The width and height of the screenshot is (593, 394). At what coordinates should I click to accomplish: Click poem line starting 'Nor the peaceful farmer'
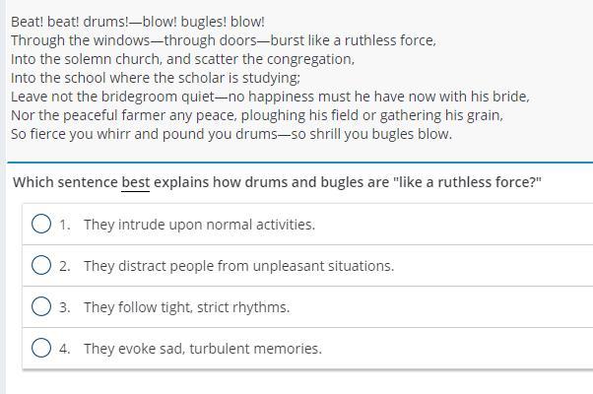coord(257,115)
